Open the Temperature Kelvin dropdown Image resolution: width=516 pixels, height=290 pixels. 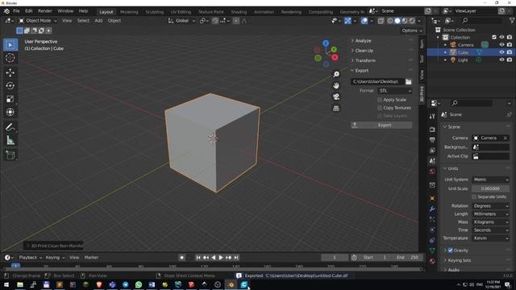click(491, 238)
